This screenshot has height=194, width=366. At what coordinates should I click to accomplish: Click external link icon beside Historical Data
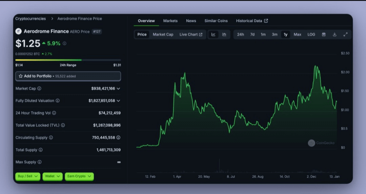[266, 21]
